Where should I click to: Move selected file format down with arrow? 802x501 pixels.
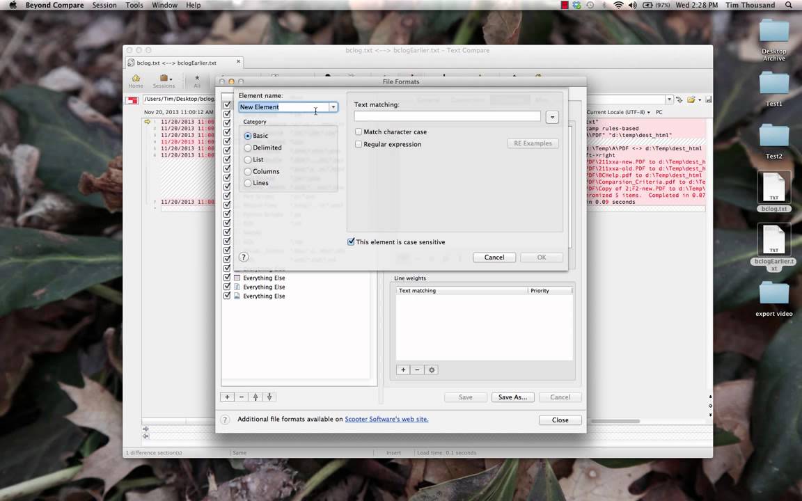pyautogui.click(x=269, y=397)
